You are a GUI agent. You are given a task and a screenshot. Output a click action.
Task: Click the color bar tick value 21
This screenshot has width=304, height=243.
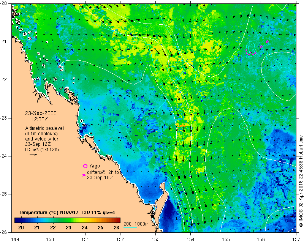point(37,227)
